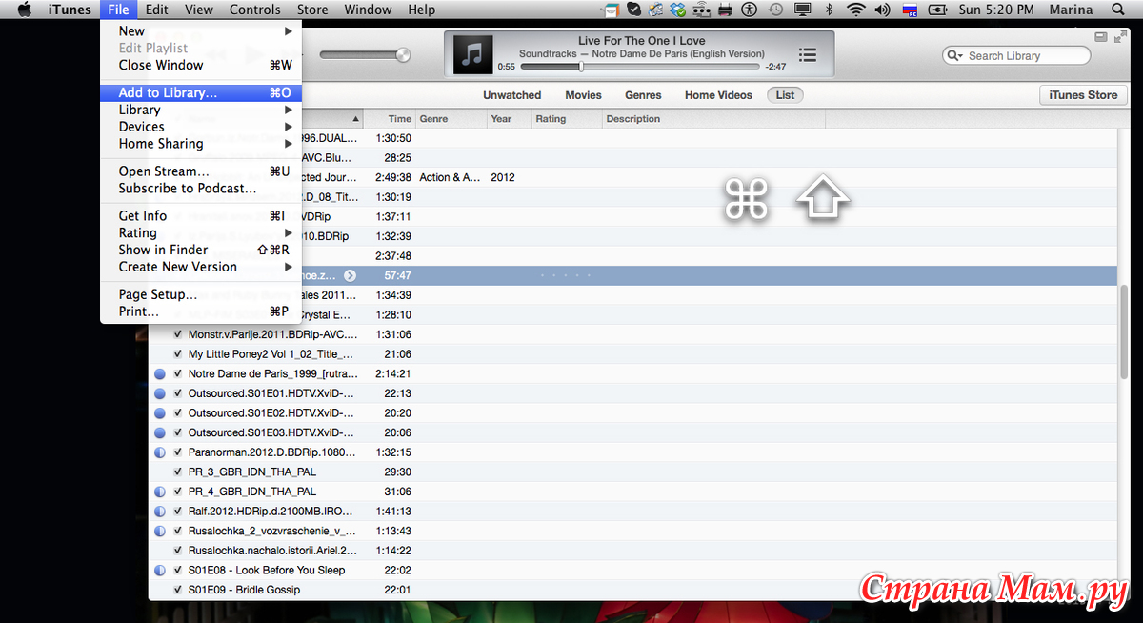Open the Bluetooth status menu
The height and width of the screenshot is (623, 1143).
(x=829, y=10)
